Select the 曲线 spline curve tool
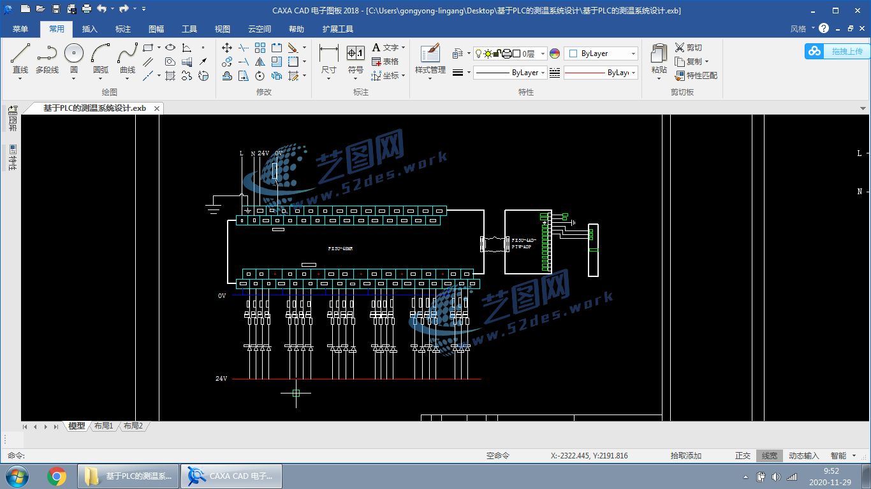 pyautogui.click(x=128, y=58)
